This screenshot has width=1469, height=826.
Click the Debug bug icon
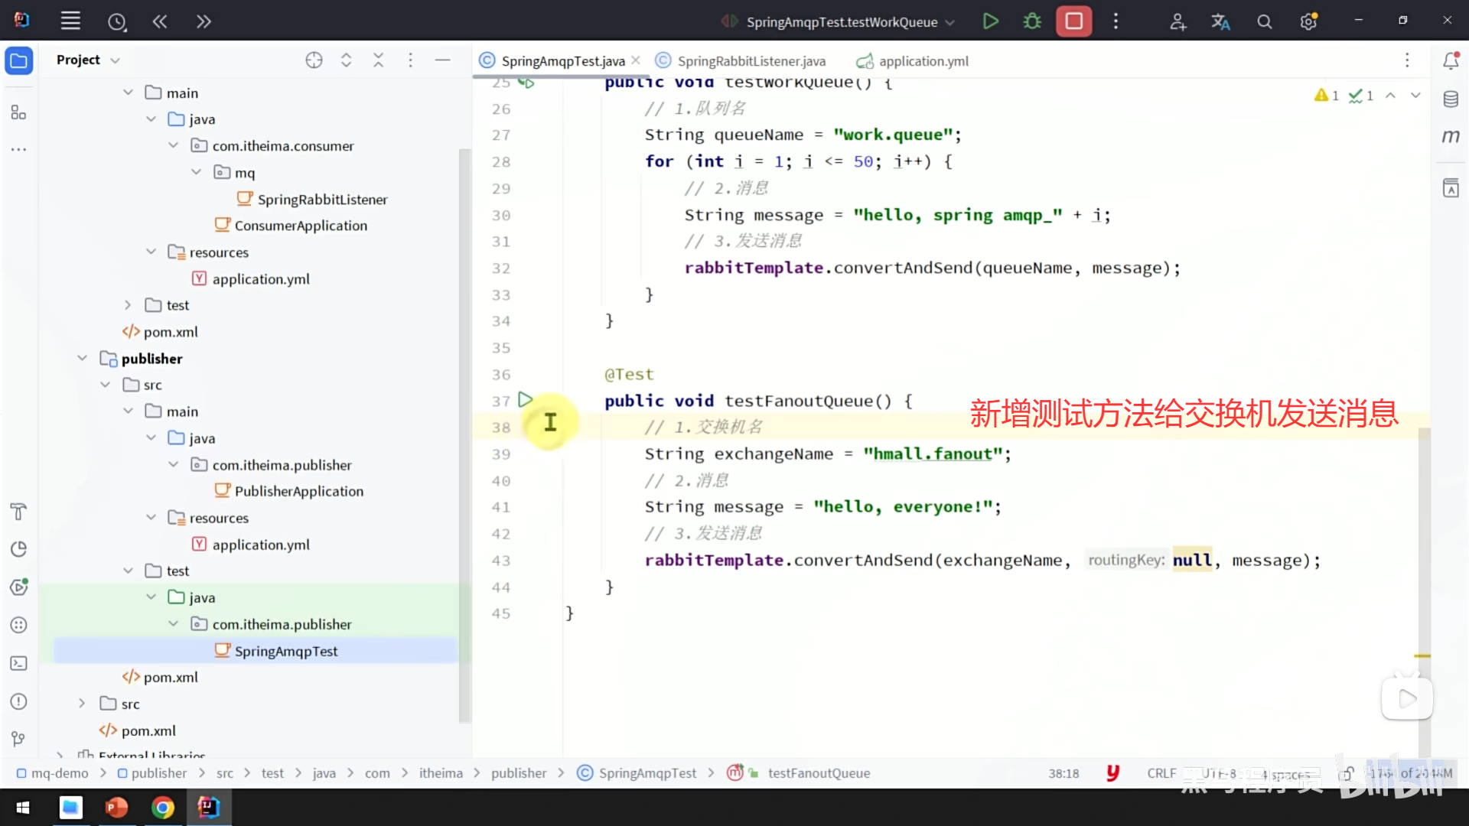pos(1032,21)
